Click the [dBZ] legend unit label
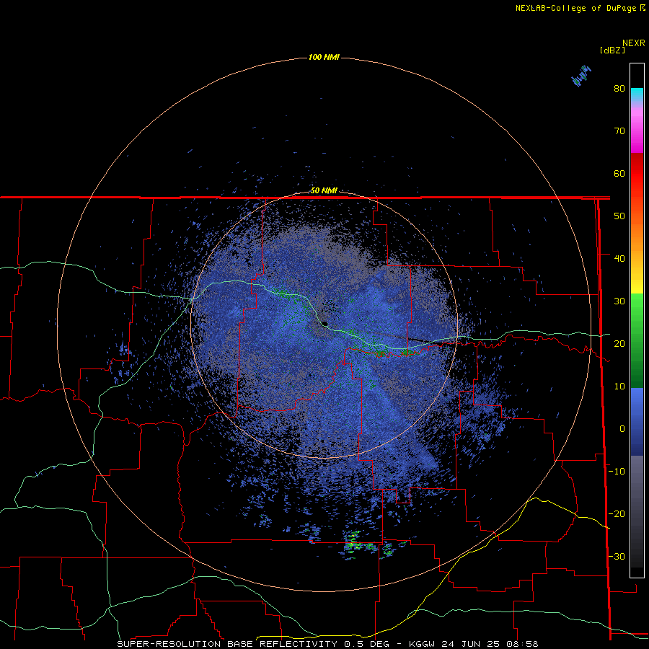 click(x=612, y=50)
